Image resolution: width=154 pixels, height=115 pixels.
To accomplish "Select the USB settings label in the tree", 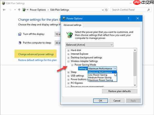I will point(77,76).
